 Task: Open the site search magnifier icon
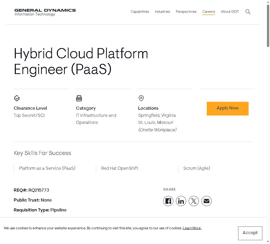tap(248, 12)
